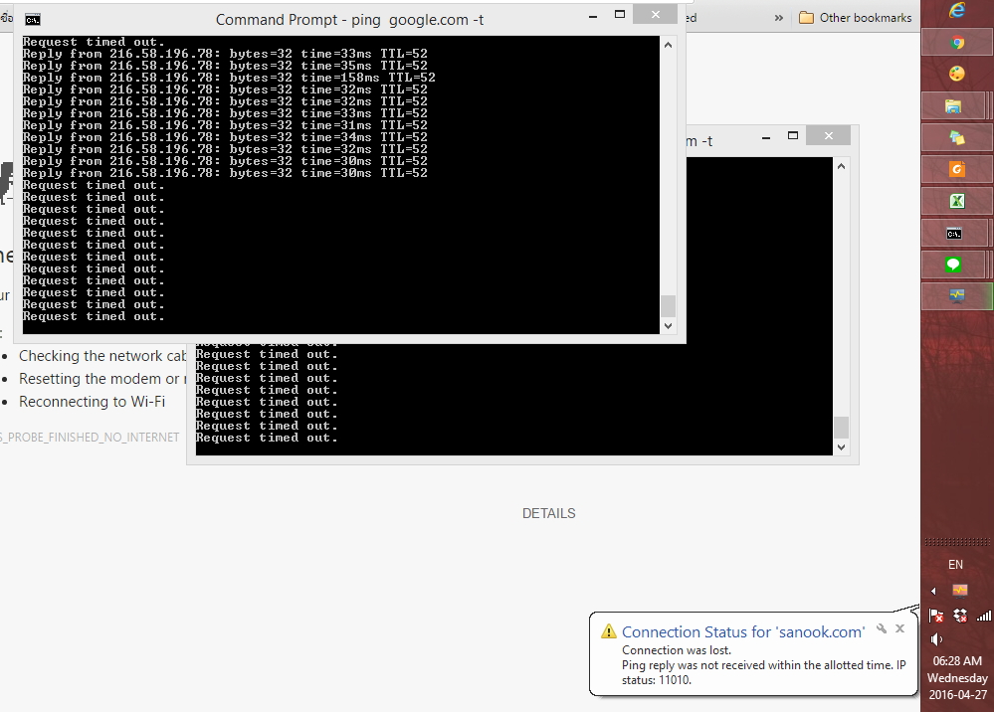
Task: Click the network monitor tray icon
Action: [x=960, y=591]
